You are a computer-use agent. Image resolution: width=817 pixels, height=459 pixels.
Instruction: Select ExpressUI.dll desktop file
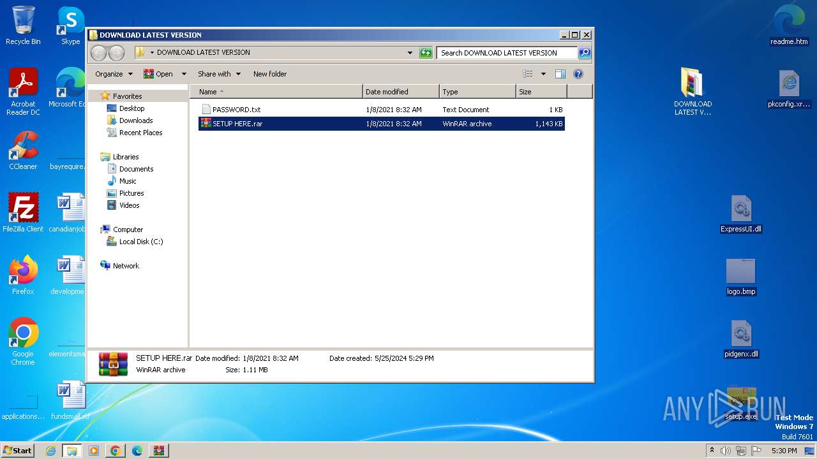click(x=740, y=214)
